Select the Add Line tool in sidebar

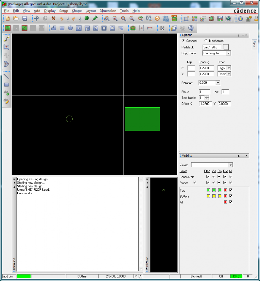6,77
